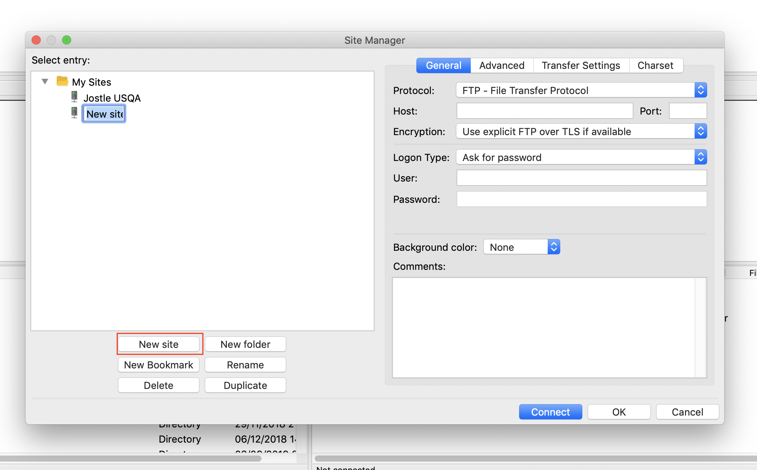Switch to the General tab

pos(443,65)
